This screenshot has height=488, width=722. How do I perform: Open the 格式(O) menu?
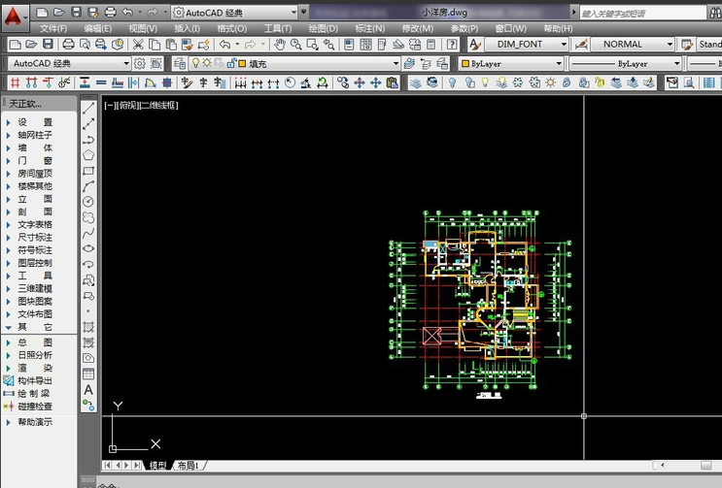click(x=231, y=28)
